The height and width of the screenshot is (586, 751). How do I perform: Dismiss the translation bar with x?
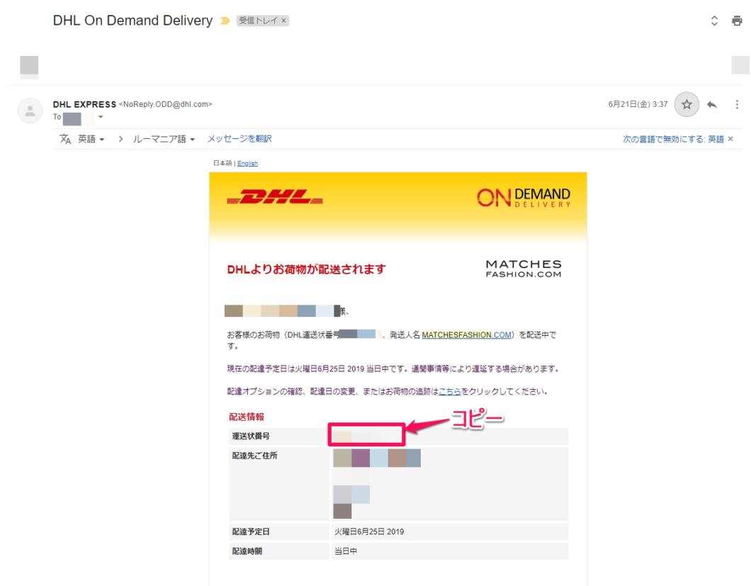[730, 139]
